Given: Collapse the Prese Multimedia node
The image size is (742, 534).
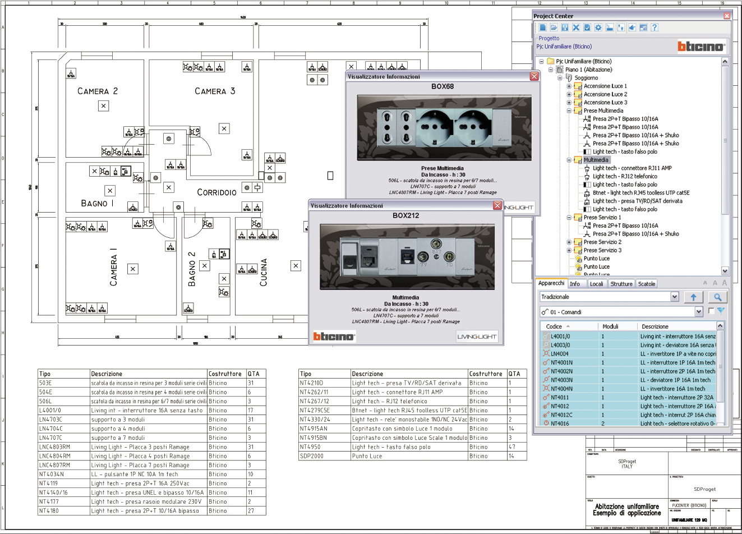Looking at the screenshot, I should [x=569, y=111].
